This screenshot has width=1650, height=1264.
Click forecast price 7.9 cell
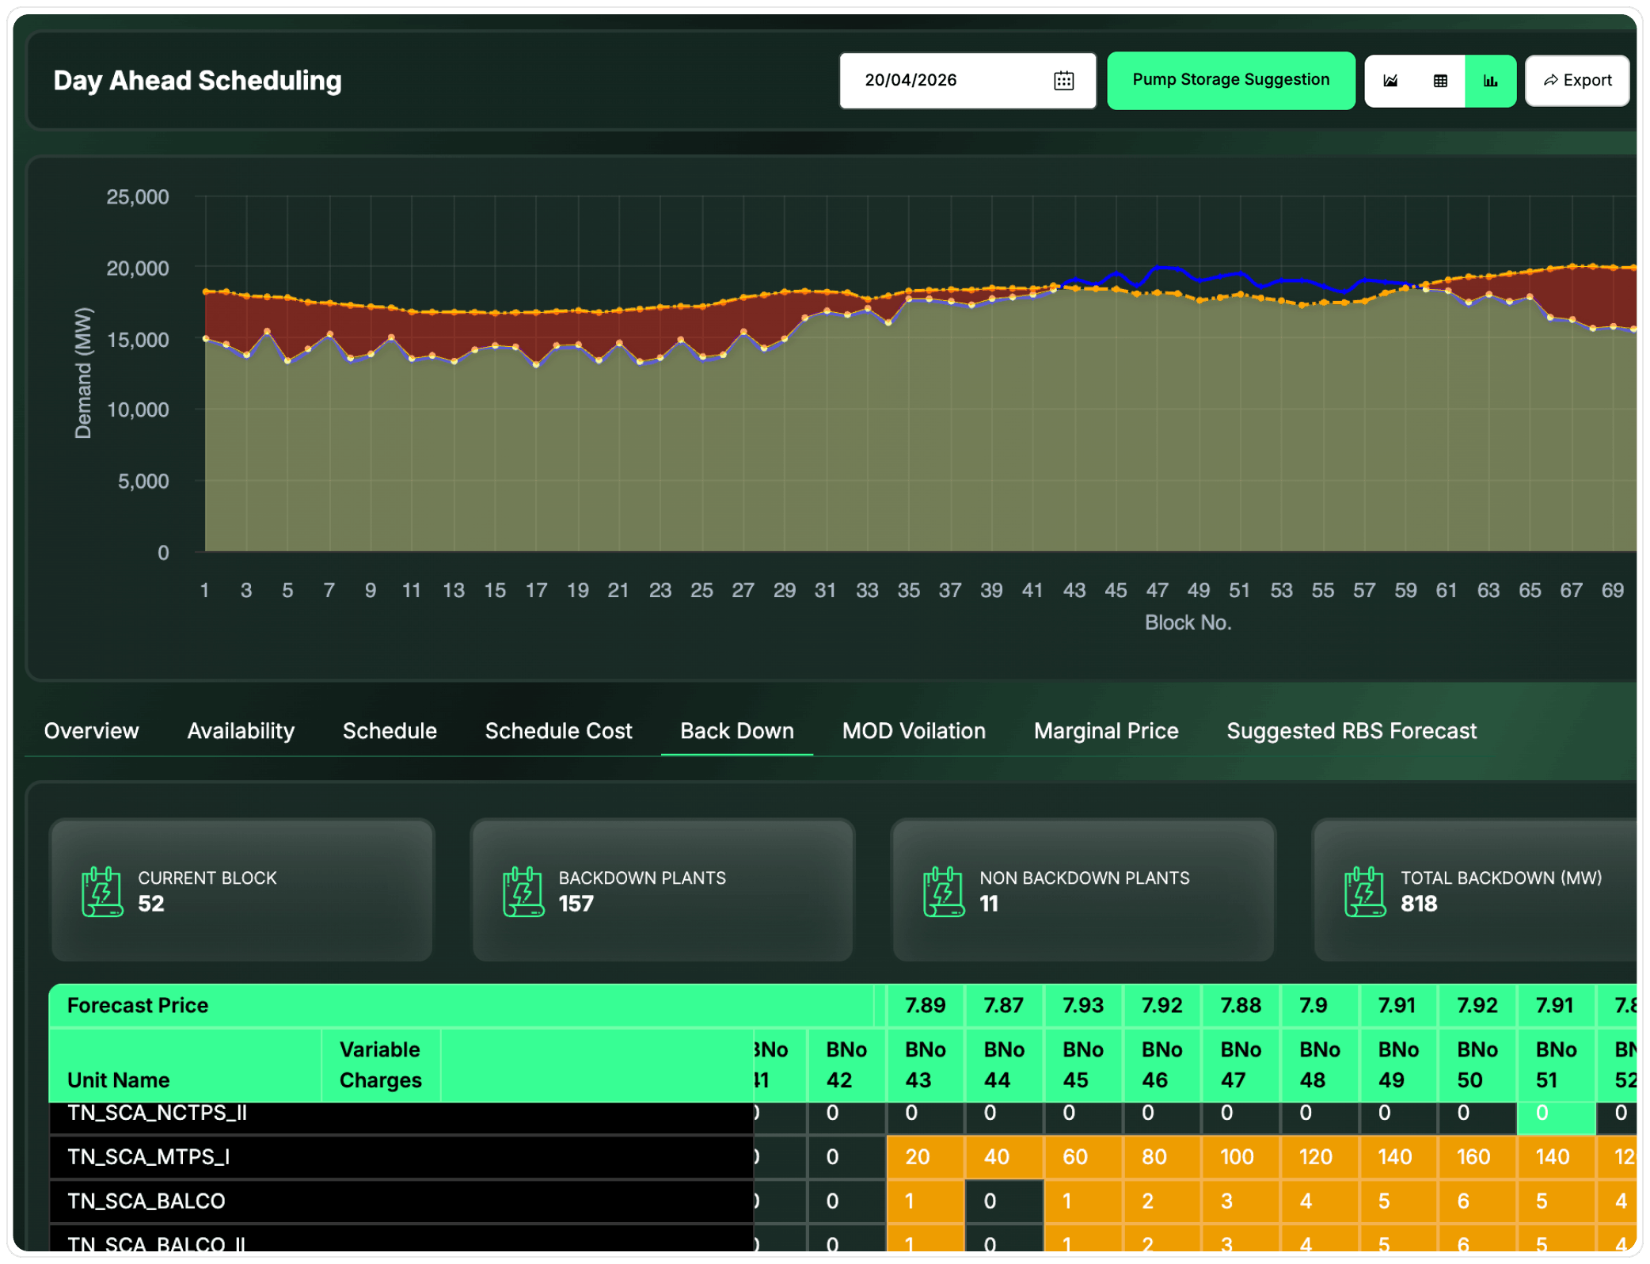pos(1319,1005)
